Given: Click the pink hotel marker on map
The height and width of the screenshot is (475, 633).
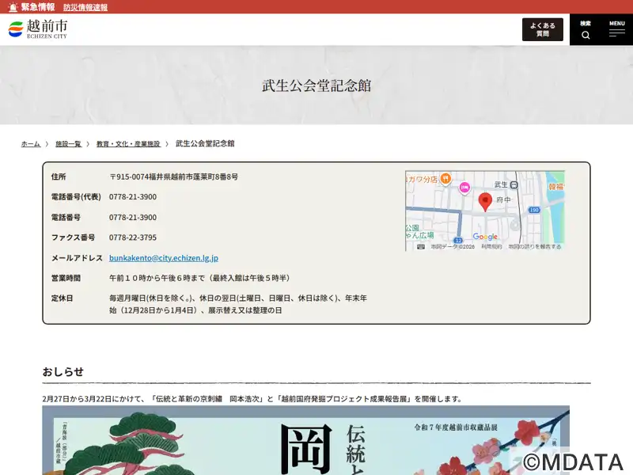Looking at the screenshot, I should tap(464, 188).
